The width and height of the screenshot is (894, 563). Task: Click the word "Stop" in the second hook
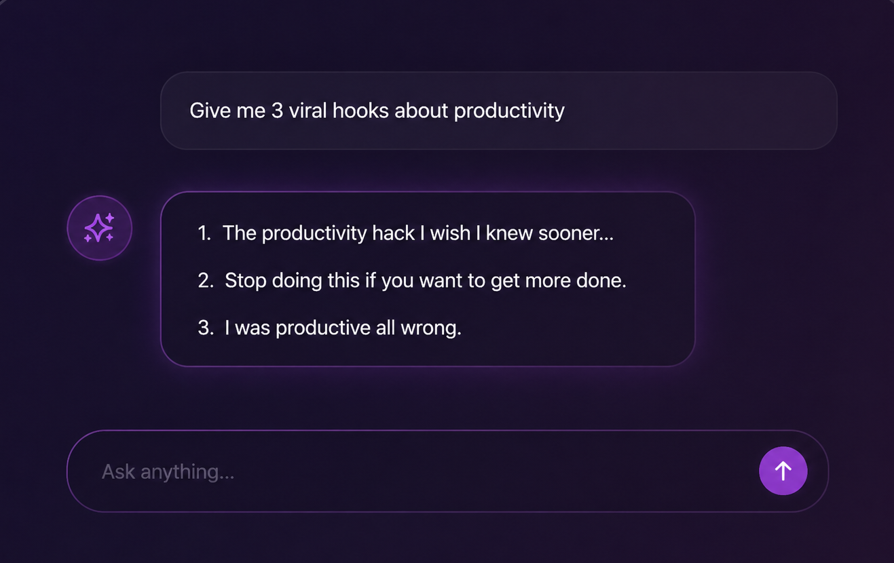click(x=245, y=280)
